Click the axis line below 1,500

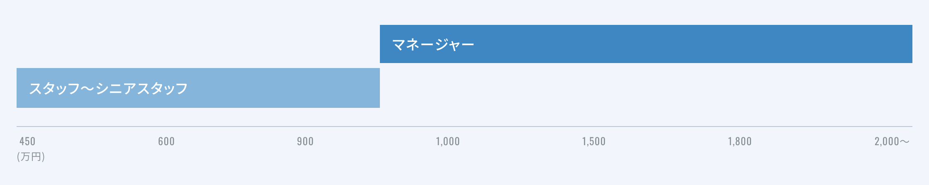594,126
